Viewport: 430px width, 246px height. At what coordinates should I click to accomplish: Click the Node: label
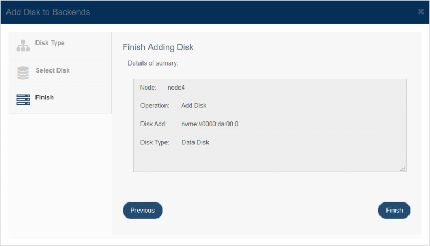(x=148, y=88)
